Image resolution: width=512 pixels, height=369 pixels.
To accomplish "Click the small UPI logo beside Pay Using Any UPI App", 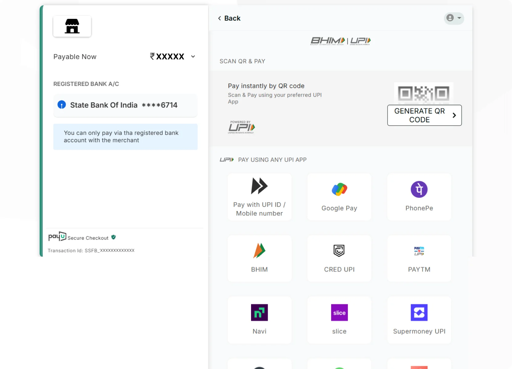I will click(227, 160).
